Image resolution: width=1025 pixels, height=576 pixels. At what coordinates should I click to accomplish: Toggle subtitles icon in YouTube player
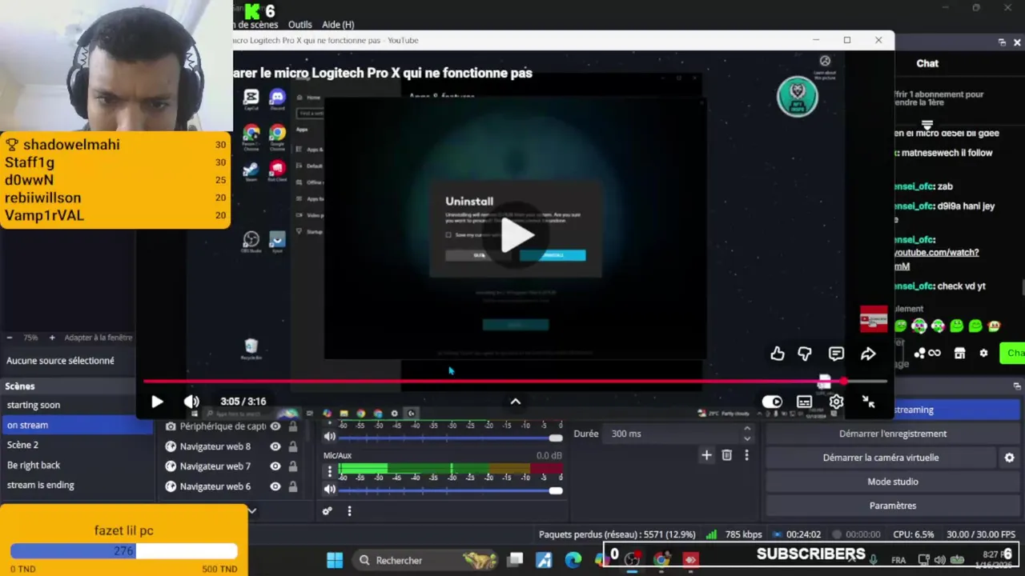pyautogui.click(x=804, y=402)
